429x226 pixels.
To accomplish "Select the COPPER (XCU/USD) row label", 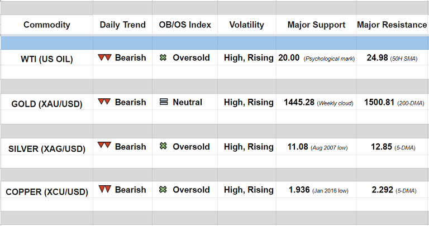I will click(47, 191).
